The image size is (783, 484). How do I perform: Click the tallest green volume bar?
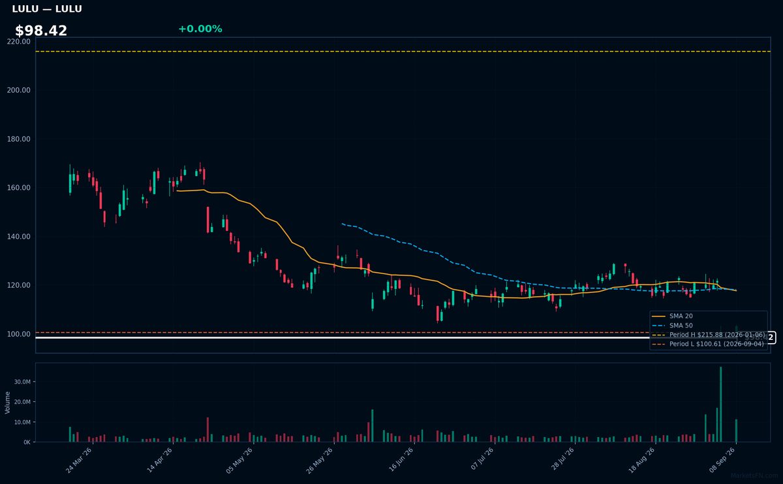click(x=720, y=404)
